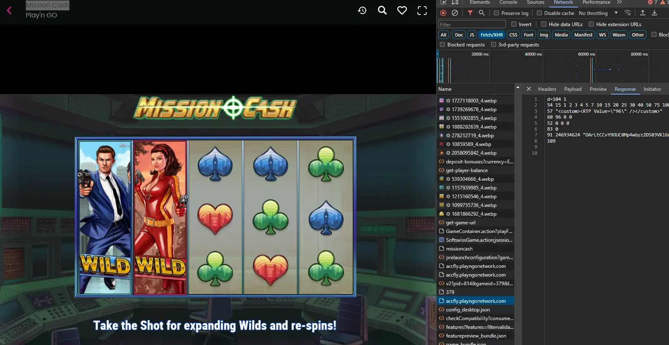Import HAR file upload icon
Screen dimensions: 669x345
pos(643,13)
